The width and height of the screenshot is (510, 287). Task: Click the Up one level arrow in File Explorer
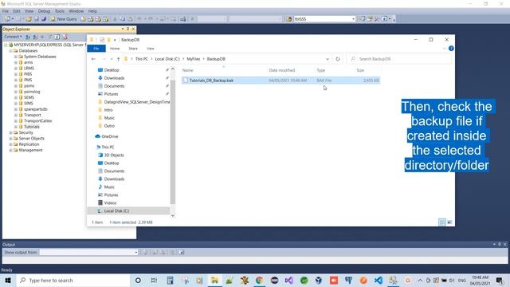(118, 59)
